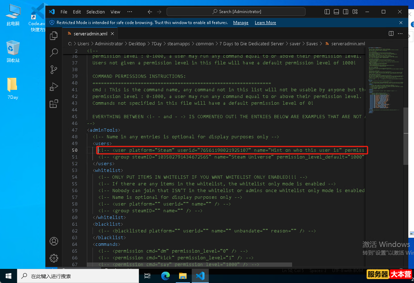
Task: Expand the Saves breadcrumb folder
Action: (x=312, y=44)
